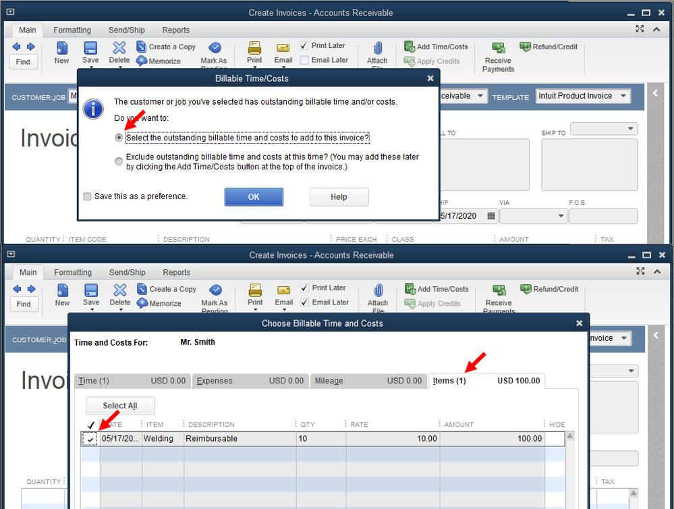Screen dimensions: 674x509
Task: Check Save this as a preference
Action: (87, 196)
